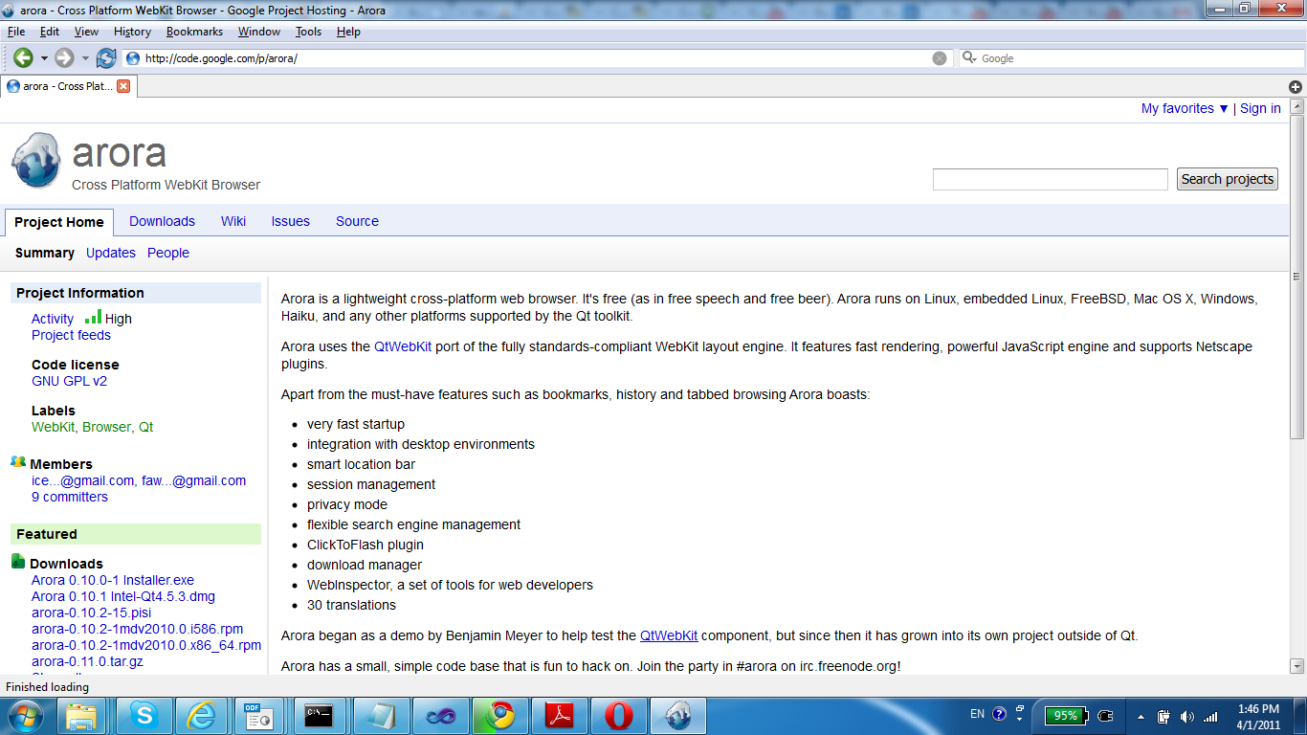Click the battery 95% indicator
Screen dimensions: 1307x735
pos(1065,715)
